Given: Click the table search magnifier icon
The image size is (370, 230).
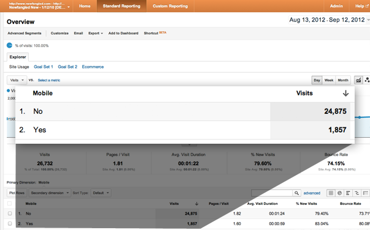Looking at the screenshot, I should pyautogui.click(x=296, y=193).
